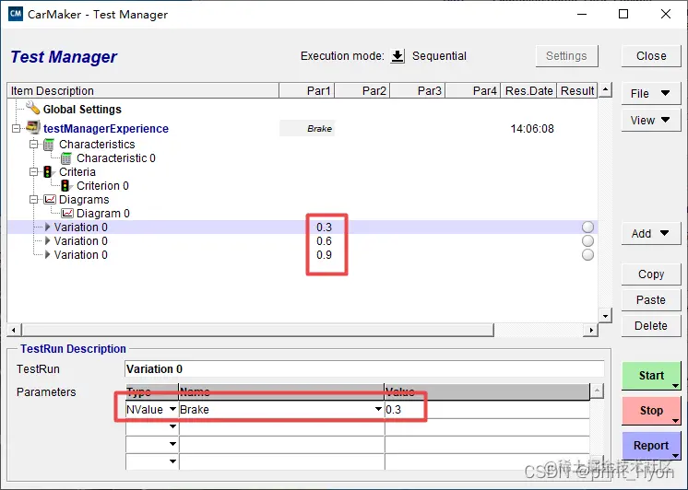
Task: Select the Characteristic 0 tree item
Action: coord(116,158)
